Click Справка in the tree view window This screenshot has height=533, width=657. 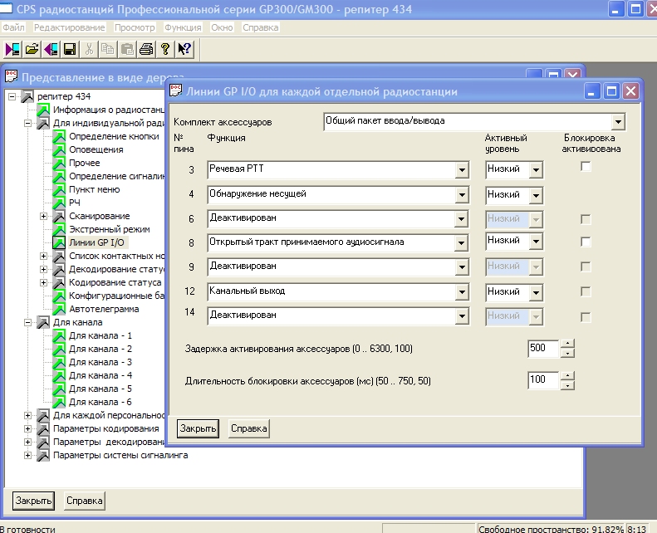(84, 501)
